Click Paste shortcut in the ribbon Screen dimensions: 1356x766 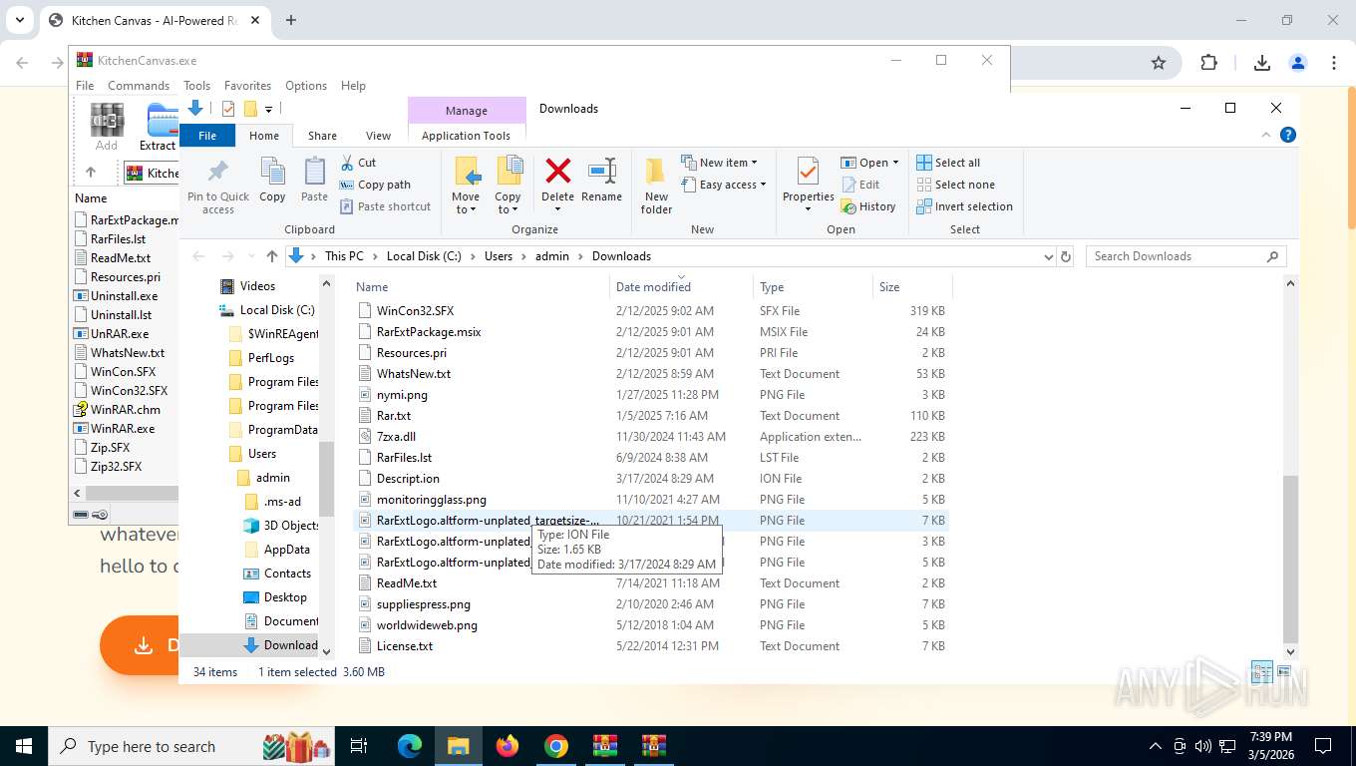pyautogui.click(x=385, y=206)
